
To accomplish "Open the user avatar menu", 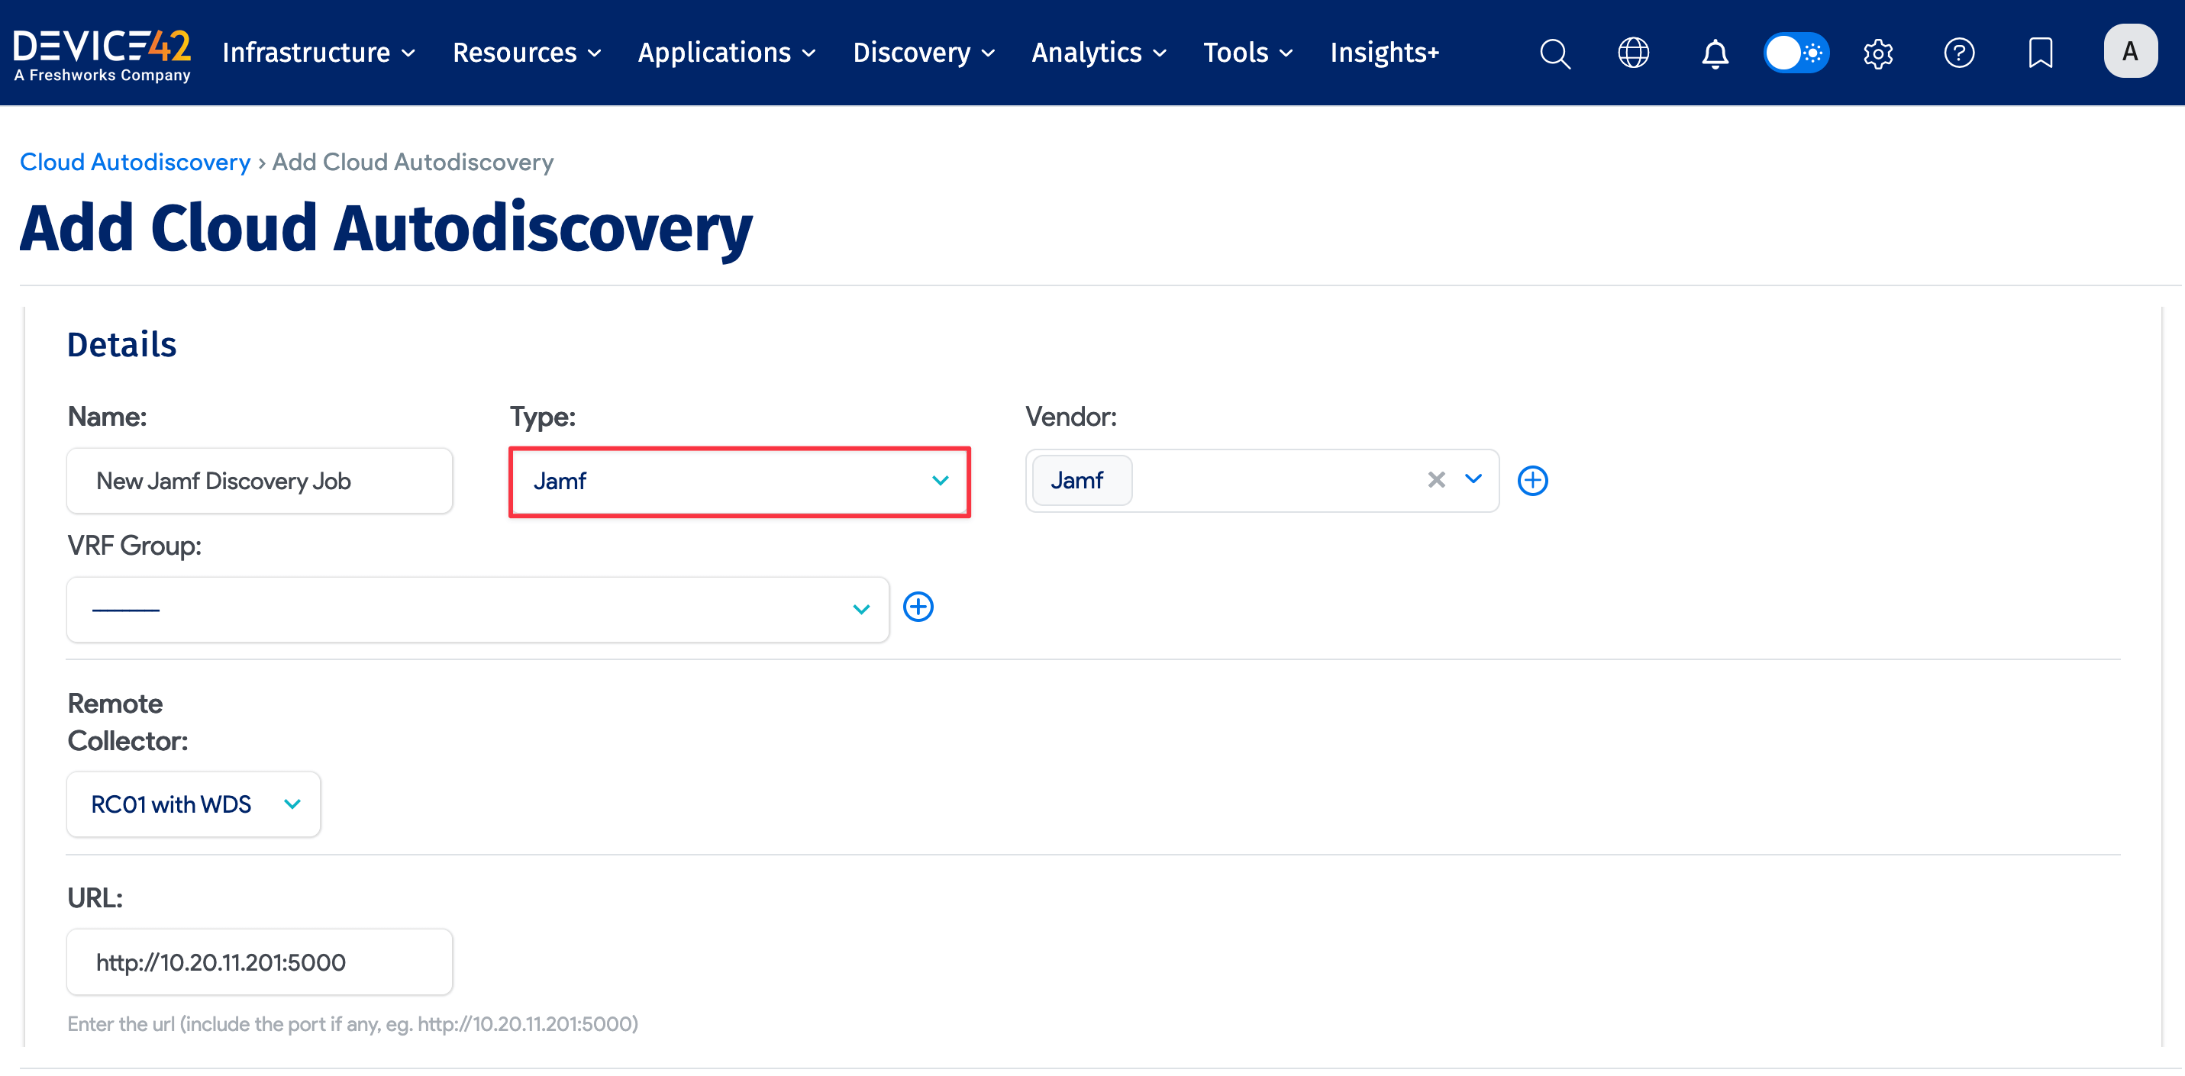I will click(2131, 51).
